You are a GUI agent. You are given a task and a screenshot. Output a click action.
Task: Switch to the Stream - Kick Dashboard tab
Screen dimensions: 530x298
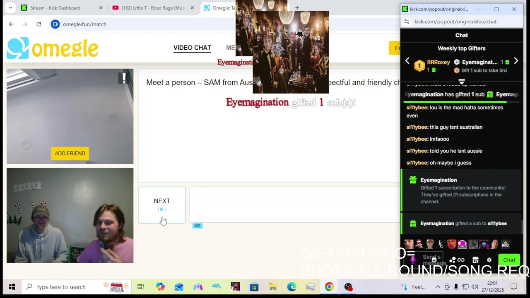coord(62,7)
